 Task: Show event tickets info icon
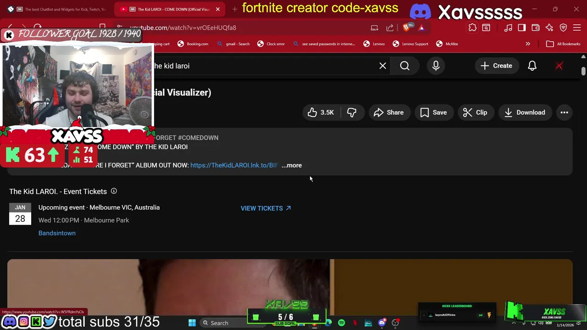[x=114, y=191]
